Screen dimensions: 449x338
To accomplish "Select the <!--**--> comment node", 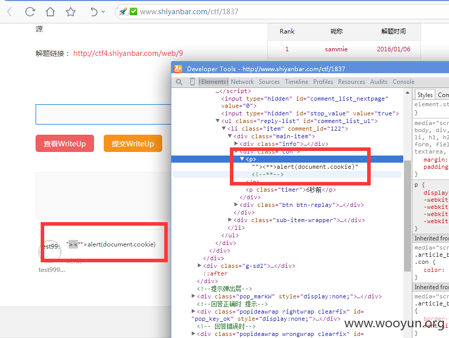I will pos(268,174).
